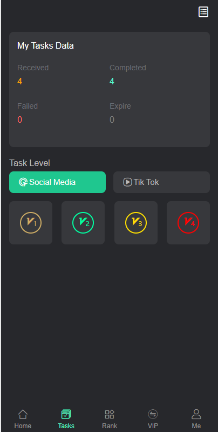Click the Social Media cursor icon
The width and height of the screenshot is (218, 432).
click(23, 182)
